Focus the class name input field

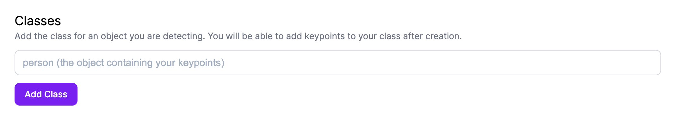point(337,63)
